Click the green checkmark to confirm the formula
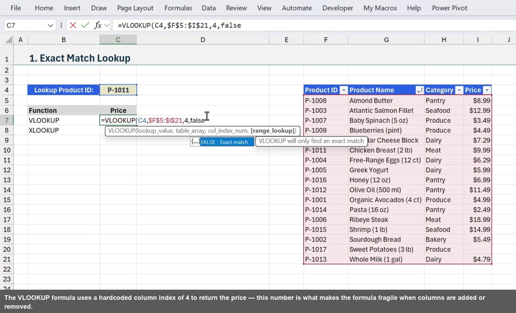 click(84, 25)
